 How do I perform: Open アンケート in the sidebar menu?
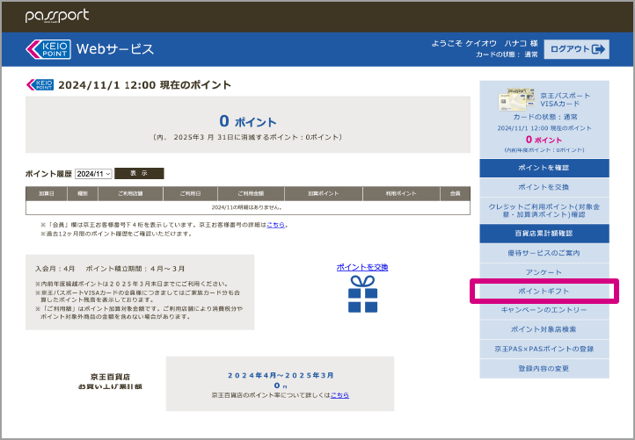pyautogui.click(x=544, y=271)
